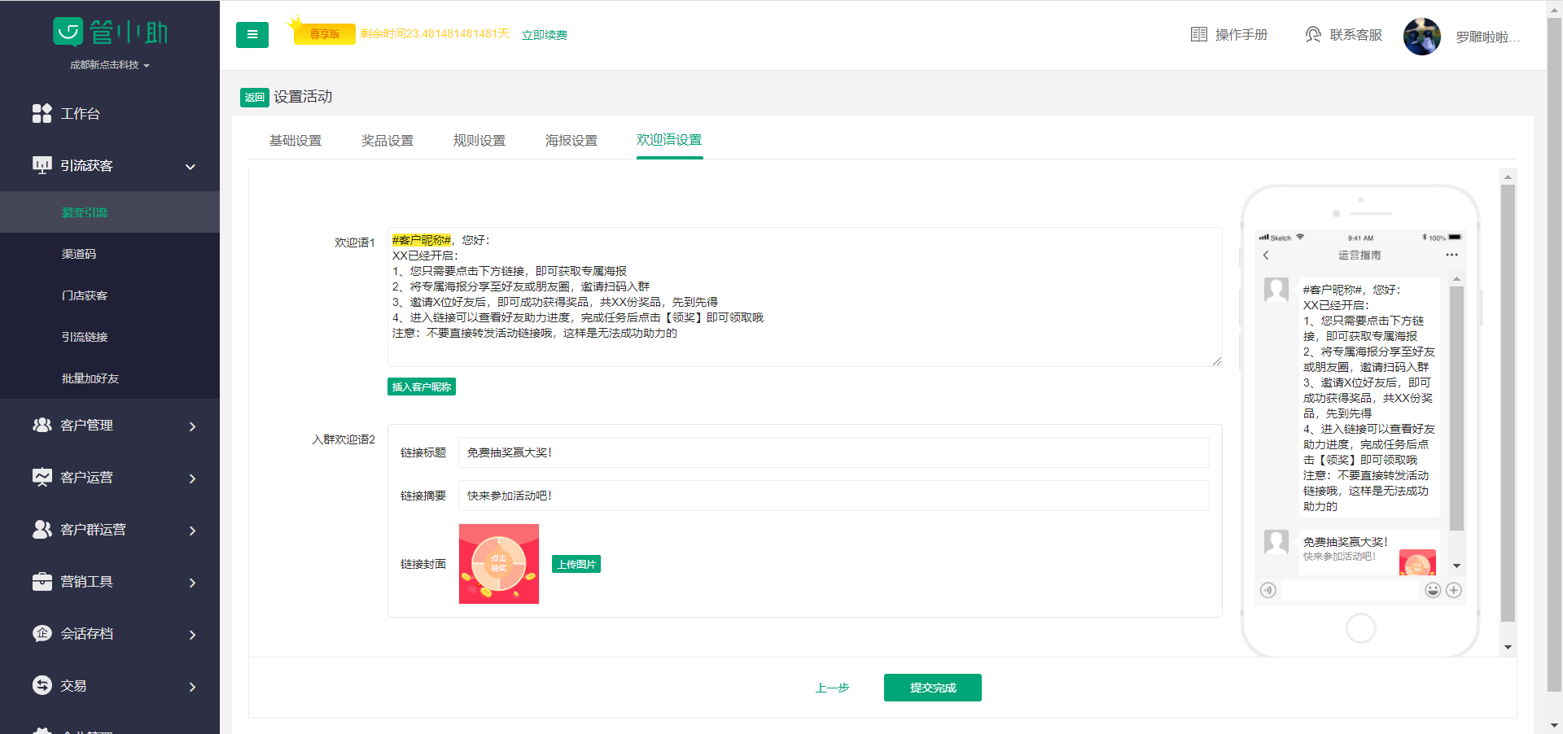Image resolution: width=1563 pixels, height=734 pixels.
Task: Click the 操作手册 manual icon
Action: pos(1198,34)
